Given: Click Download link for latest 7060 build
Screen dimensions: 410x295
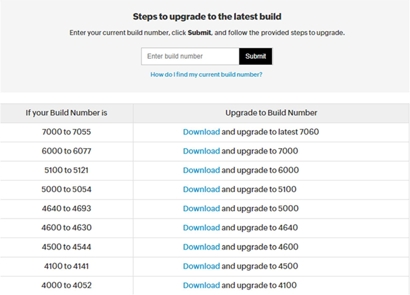Looking at the screenshot, I should coord(202,132).
